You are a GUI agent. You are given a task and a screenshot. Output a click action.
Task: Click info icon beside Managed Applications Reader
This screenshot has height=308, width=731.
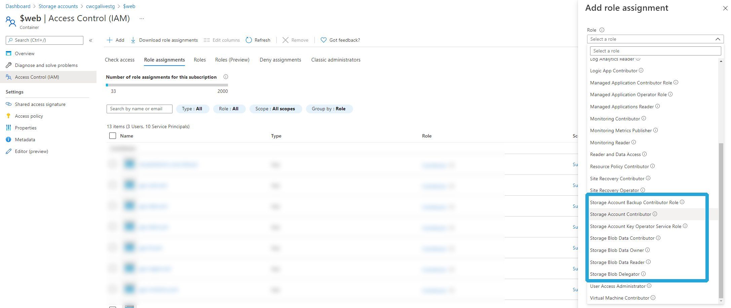(x=657, y=106)
